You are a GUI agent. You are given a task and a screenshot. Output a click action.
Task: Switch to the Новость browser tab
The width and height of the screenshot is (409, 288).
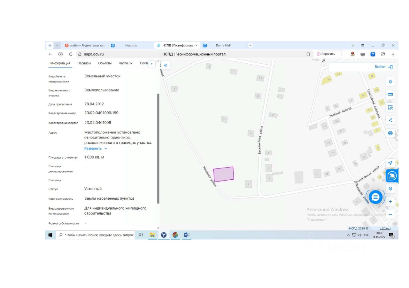coord(131,45)
